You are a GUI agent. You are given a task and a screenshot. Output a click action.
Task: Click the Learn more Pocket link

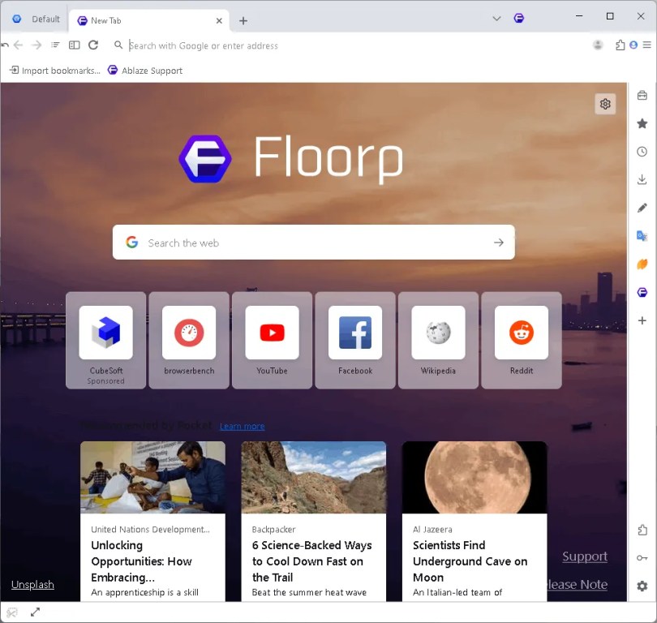[x=243, y=427]
